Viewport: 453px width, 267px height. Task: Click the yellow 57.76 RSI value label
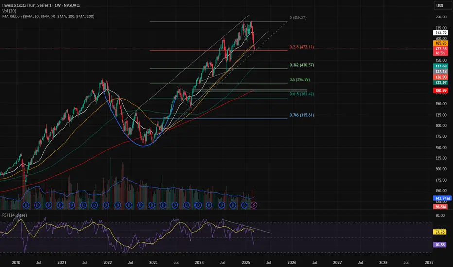tap(440, 232)
